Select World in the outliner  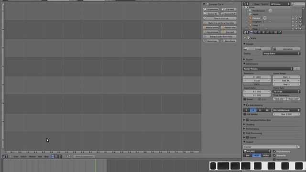tap(255, 14)
